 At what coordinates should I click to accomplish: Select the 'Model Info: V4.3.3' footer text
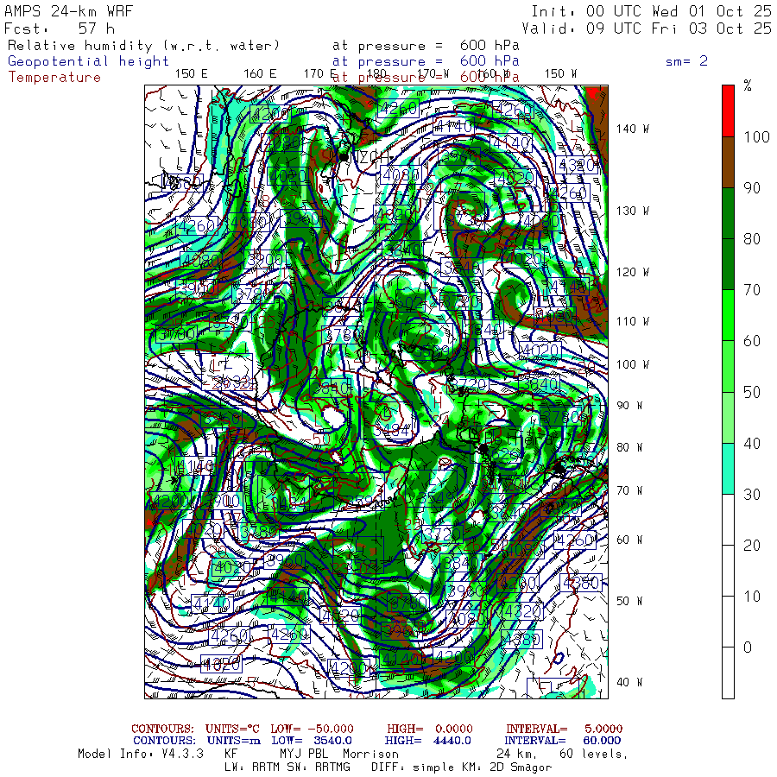140,754
